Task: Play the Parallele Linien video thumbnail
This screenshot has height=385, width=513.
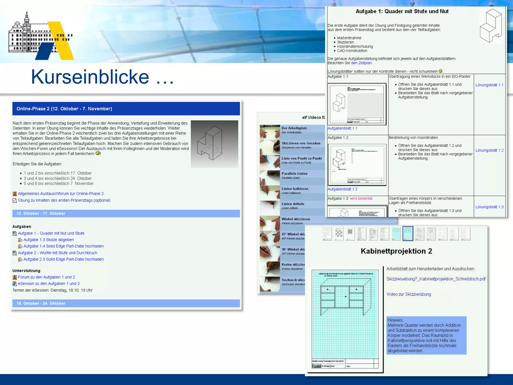Action: (270, 178)
